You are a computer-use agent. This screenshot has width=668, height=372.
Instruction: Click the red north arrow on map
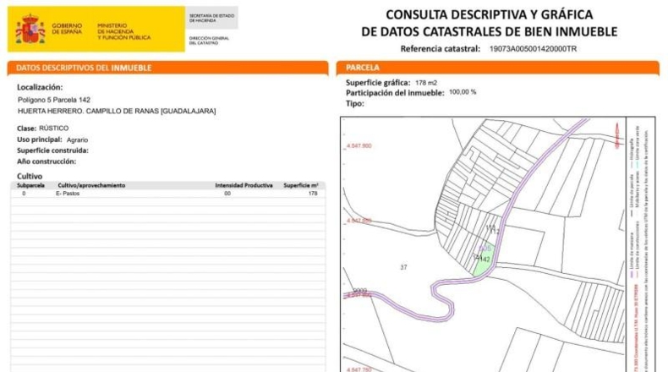point(617,135)
